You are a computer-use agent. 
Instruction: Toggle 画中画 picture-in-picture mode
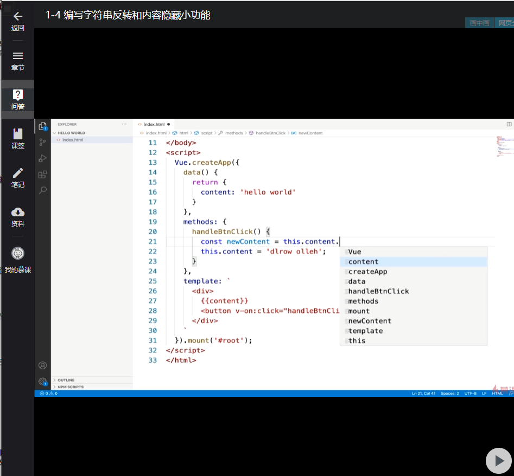click(479, 23)
